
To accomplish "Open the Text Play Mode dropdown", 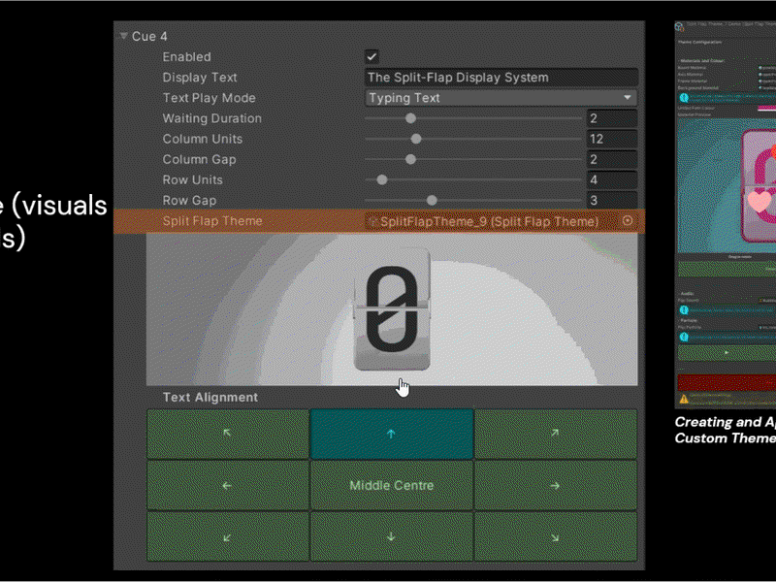I will [x=501, y=98].
